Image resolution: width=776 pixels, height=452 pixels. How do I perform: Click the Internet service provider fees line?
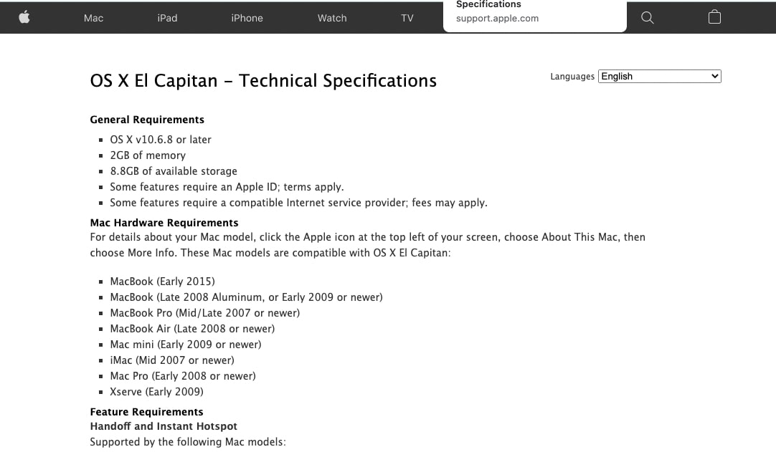pyautogui.click(x=298, y=203)
